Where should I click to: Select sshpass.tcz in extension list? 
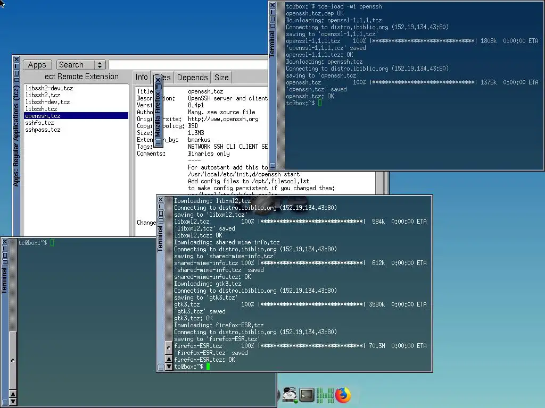pos(76,130)
